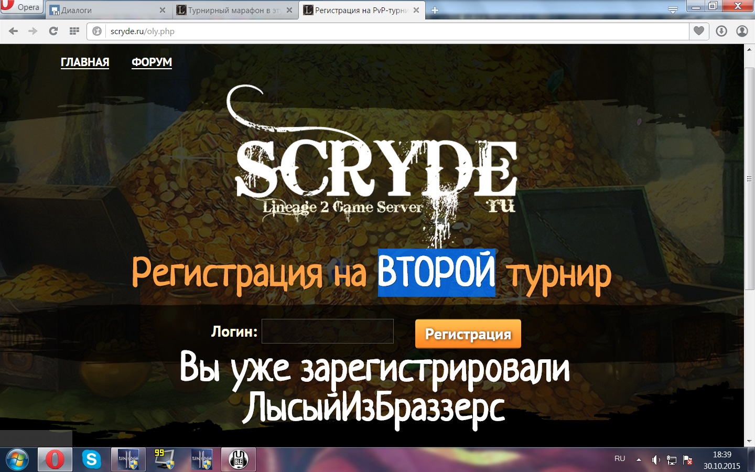Open Skype from the taskbar
Viewport: 755px width, 472px height.
point(91,459)
